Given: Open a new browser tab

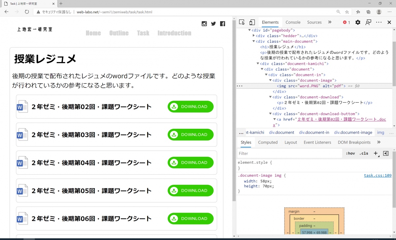Looking at the screenshot, I should point(61,3).
